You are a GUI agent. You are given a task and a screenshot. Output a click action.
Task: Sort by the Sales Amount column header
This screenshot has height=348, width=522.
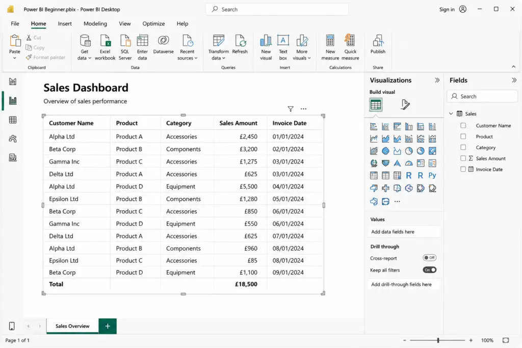pyautogui.click(x=239, y=123)
